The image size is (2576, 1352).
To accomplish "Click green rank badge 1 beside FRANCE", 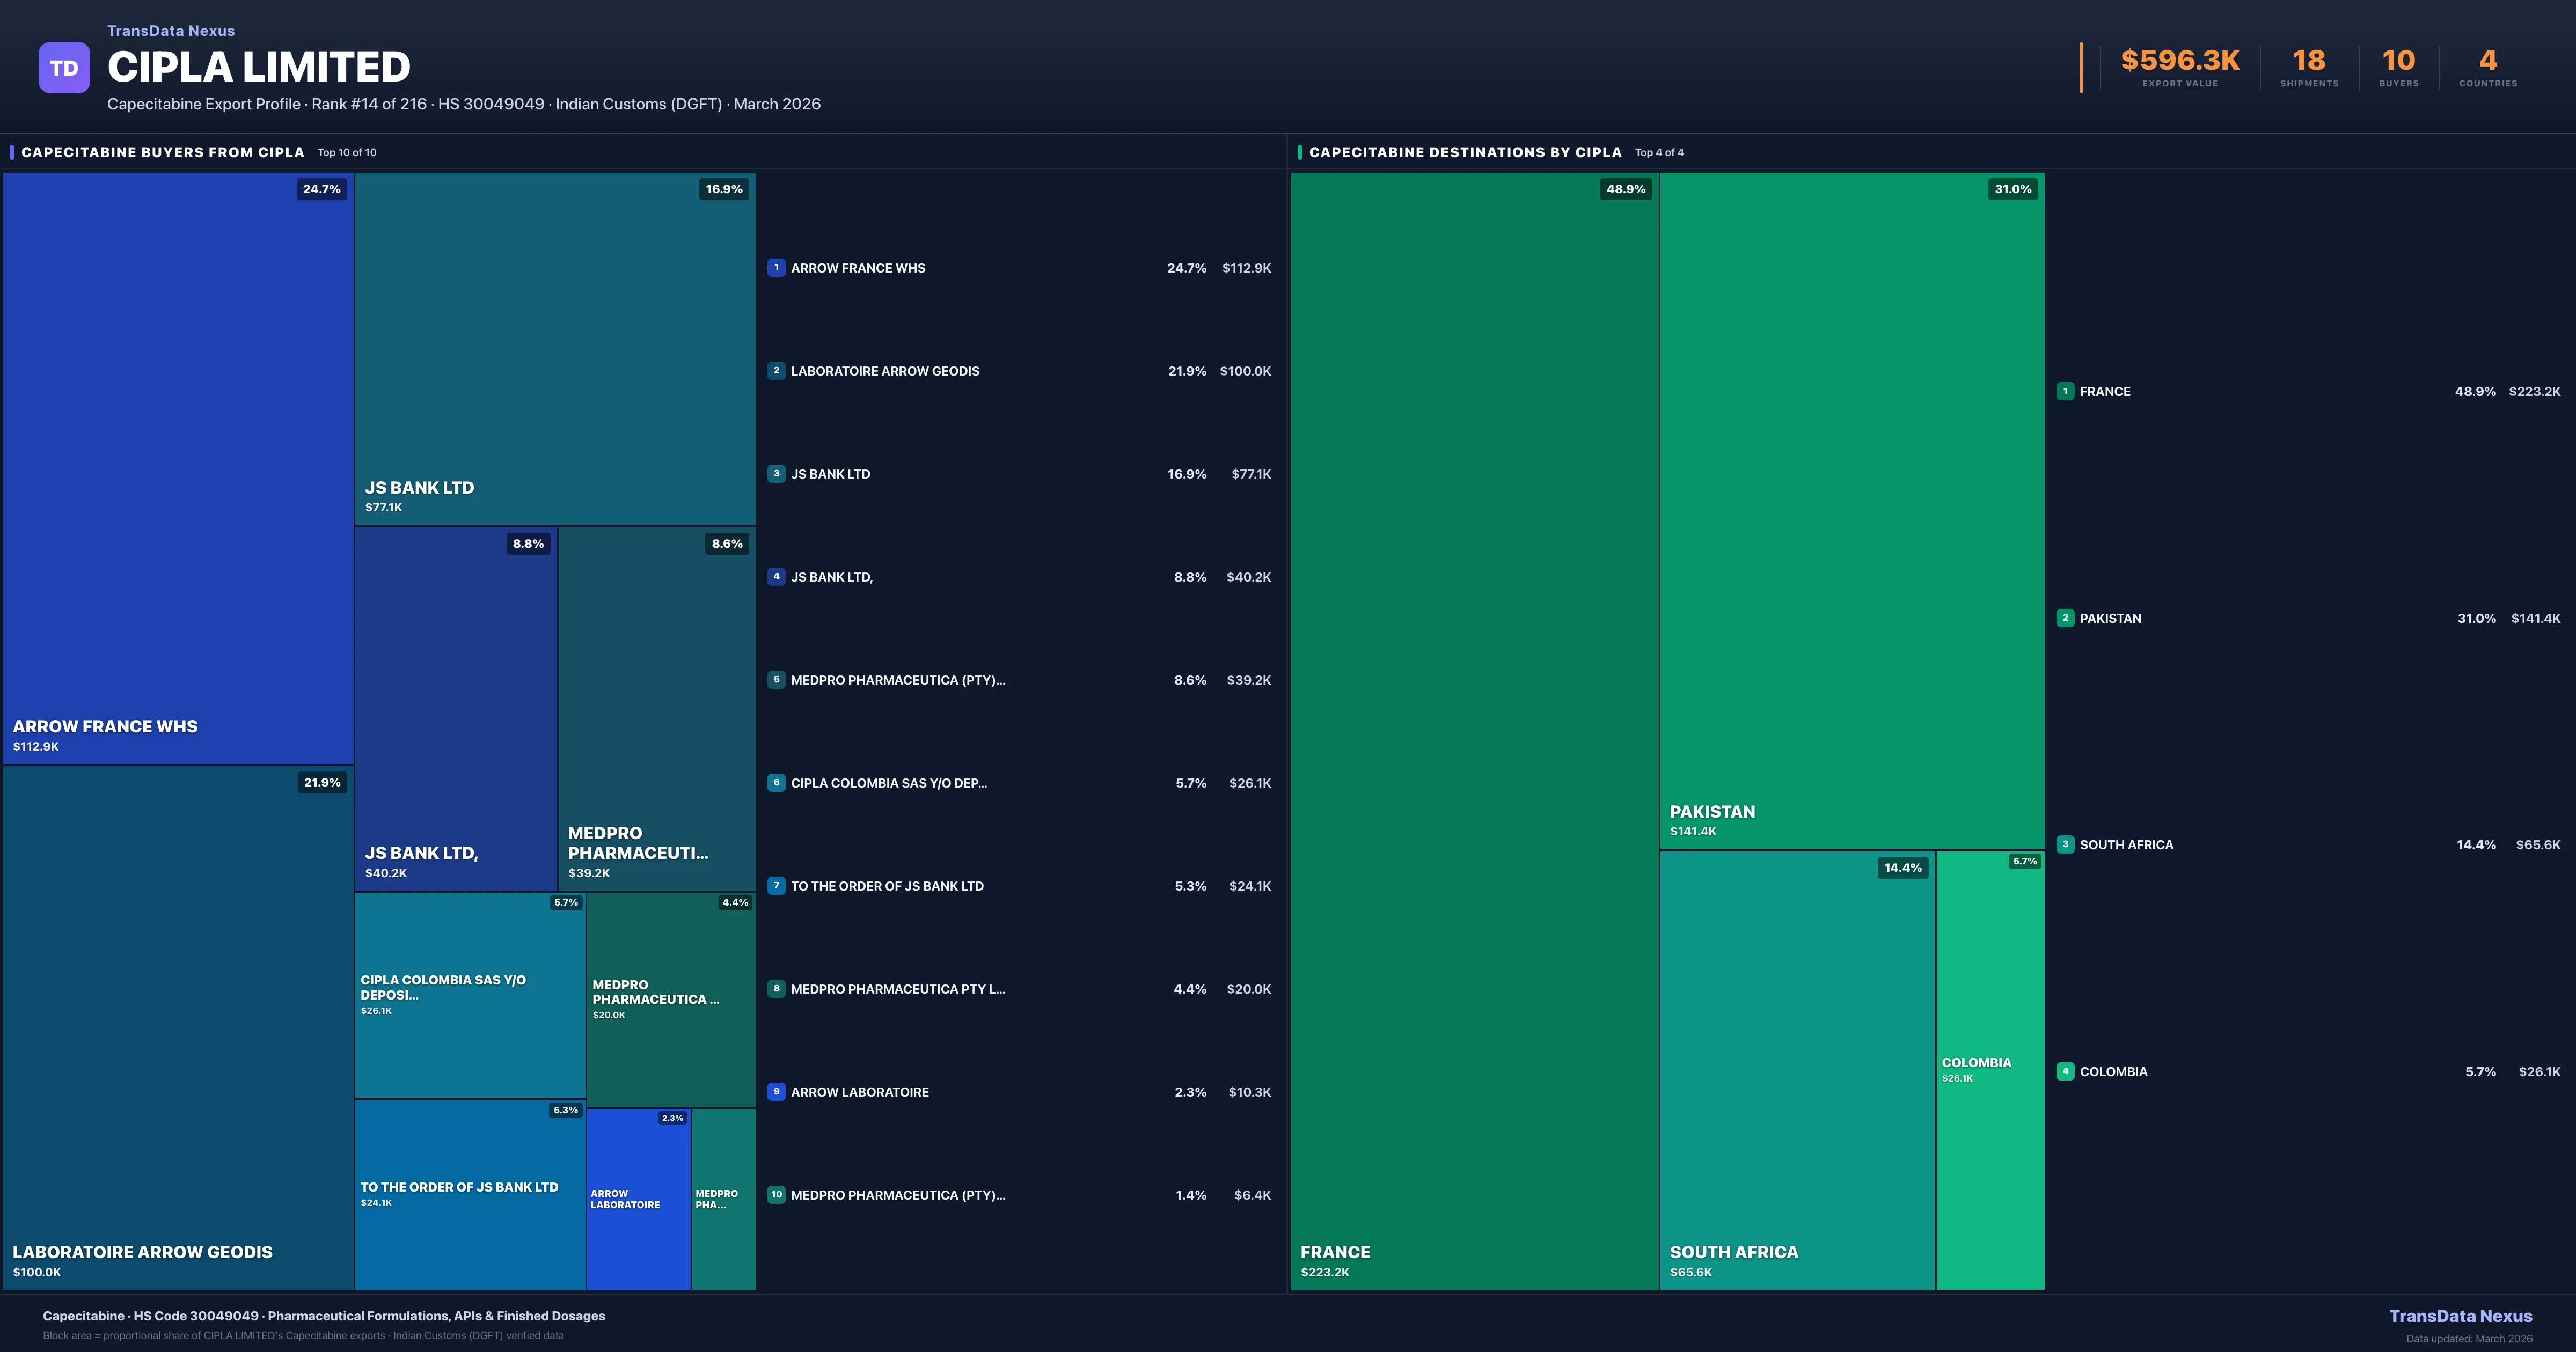I will [x=2065, y=392].
